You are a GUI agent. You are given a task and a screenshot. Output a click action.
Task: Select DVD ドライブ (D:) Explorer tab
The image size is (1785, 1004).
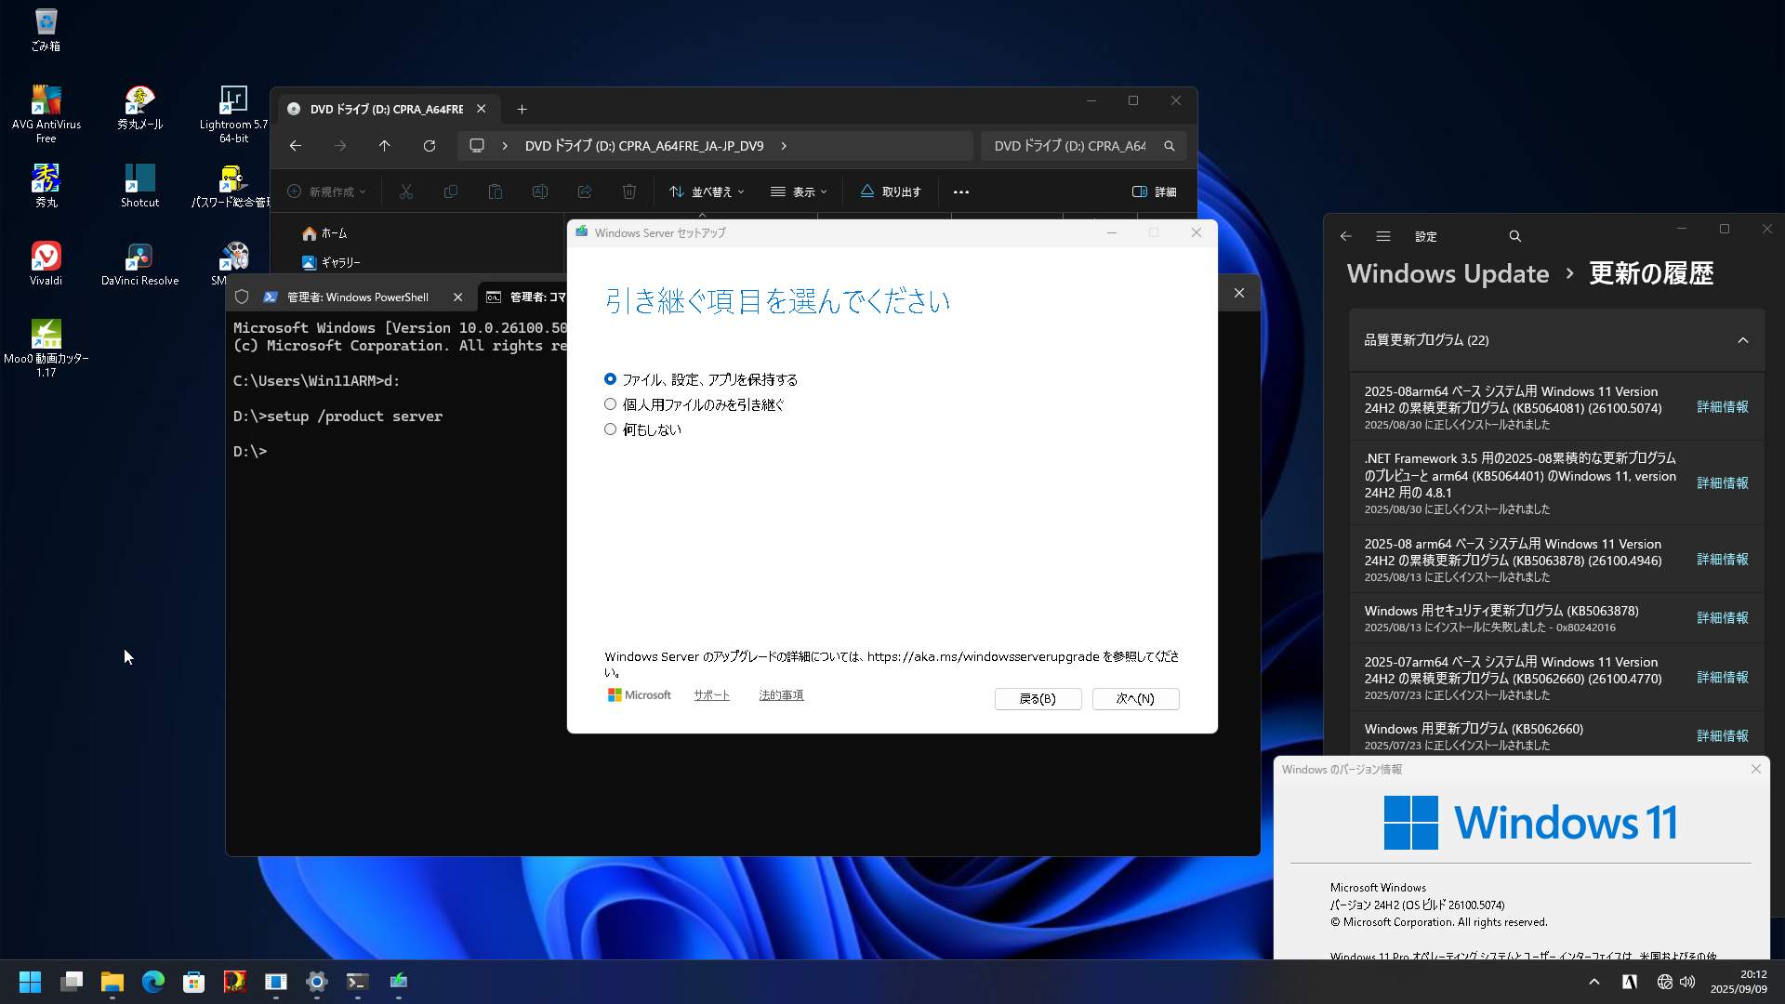[386, 109]
